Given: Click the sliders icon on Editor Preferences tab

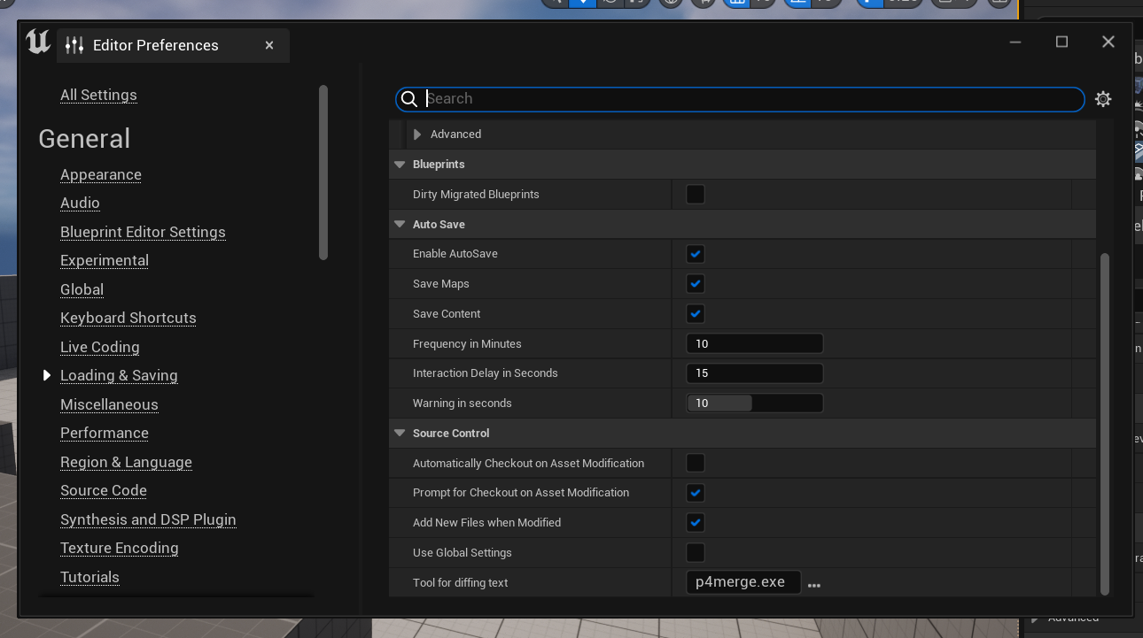Looking at the screenshot, I should (x=74, y=45).
